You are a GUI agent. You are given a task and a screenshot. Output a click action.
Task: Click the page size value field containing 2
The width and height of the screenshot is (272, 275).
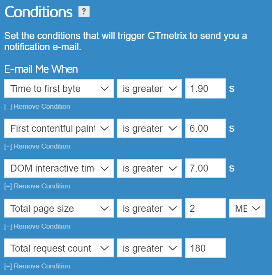coord(205,208)
